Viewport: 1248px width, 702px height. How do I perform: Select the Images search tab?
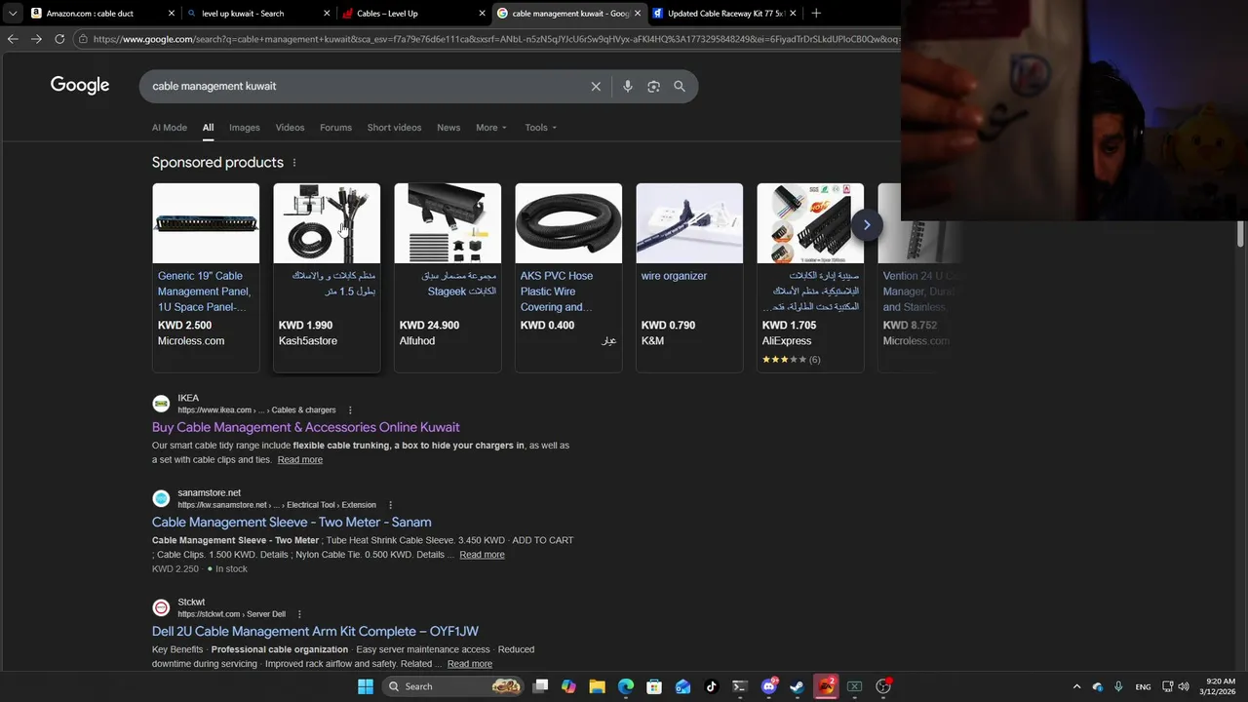point(245,128)
